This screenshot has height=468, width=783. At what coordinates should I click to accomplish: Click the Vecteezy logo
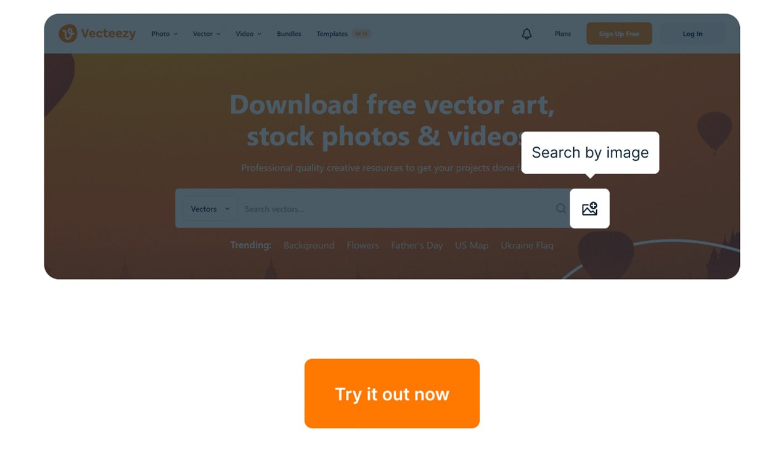[x=97, y=34]
